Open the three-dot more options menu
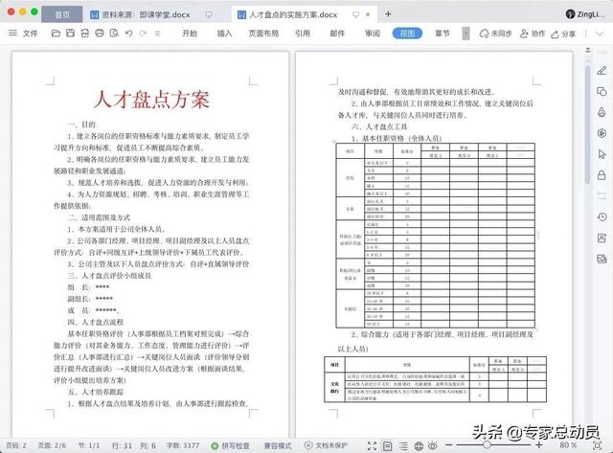This screenshot has height=453, width=613. point(585,34)
